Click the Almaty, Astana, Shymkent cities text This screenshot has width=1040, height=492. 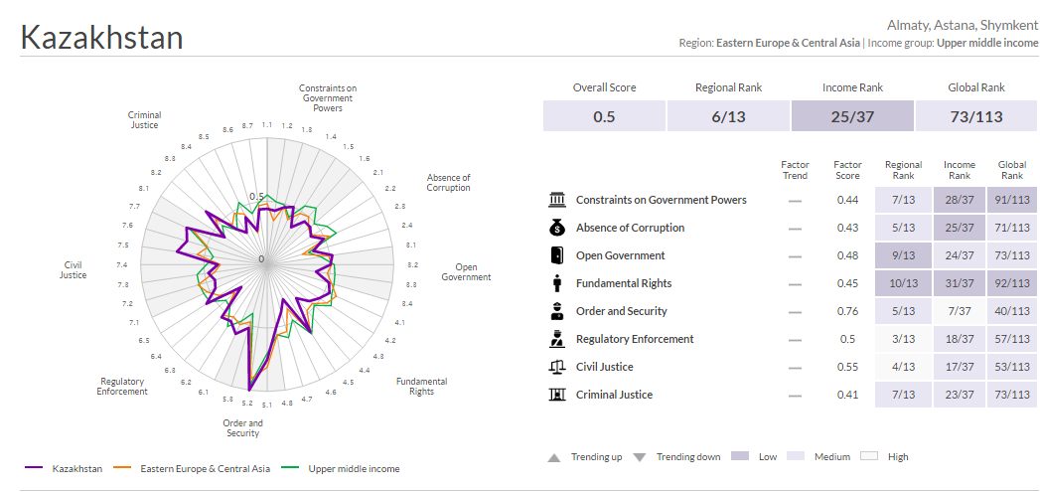click(x=963, y=26)
